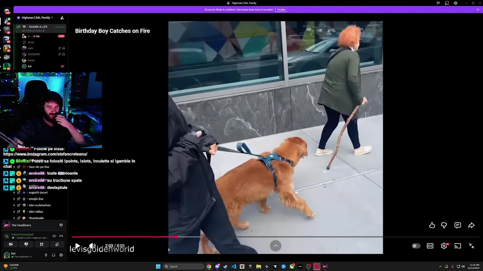Select user dark in voice channel
483x271 pixels.
[x=31, y=48]
